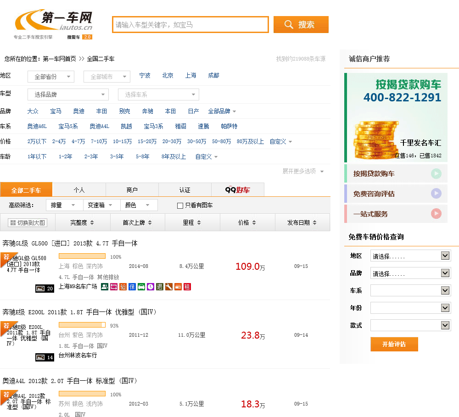Click the orange 搜索 button
The height and width of the screenshot is (417, 459).
click(x=301, y=25)
